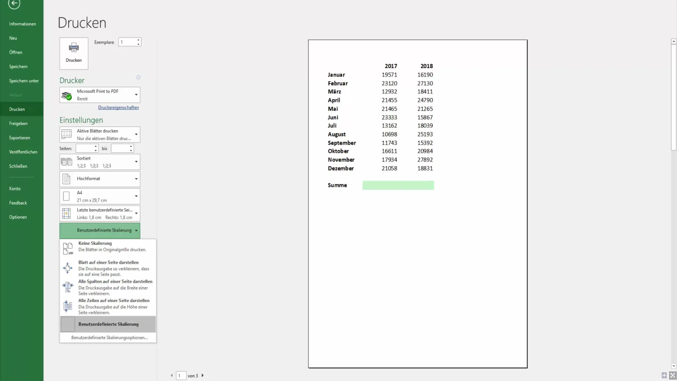Click the active sheets grid icon

tap(66, 134)
